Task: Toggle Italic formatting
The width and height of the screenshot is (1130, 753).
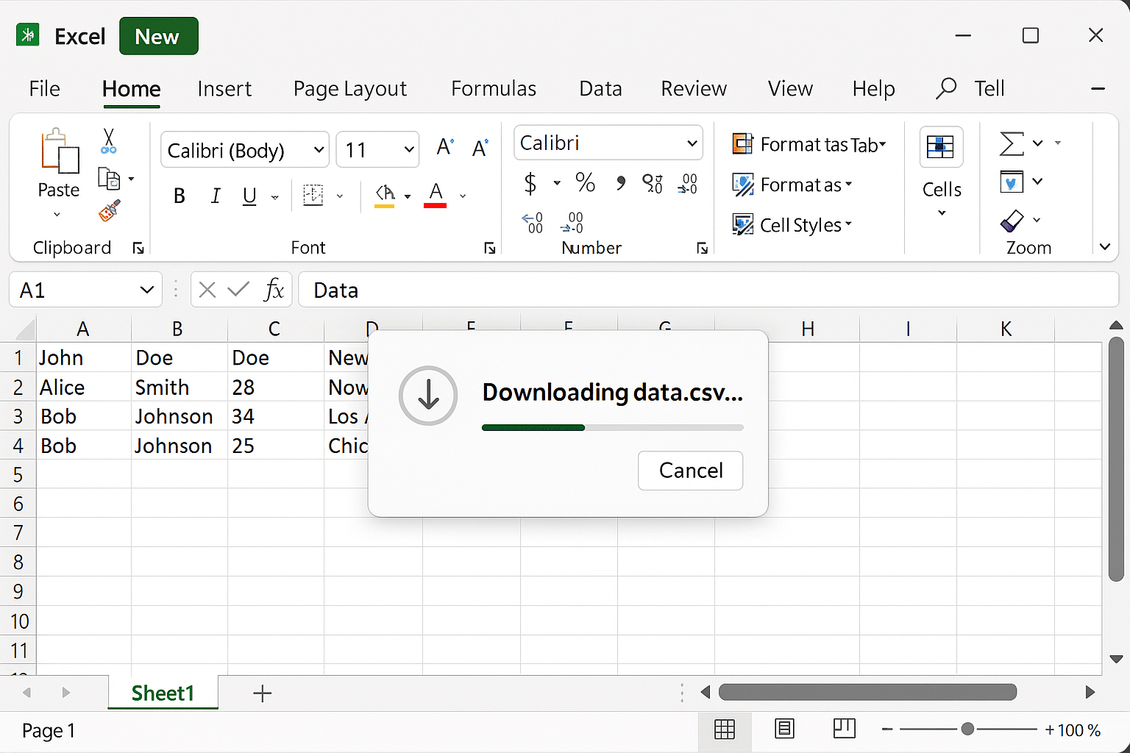Action: point(216,196)
